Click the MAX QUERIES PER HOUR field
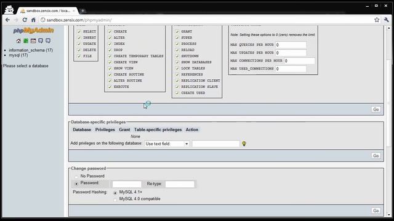 [291, 45]
